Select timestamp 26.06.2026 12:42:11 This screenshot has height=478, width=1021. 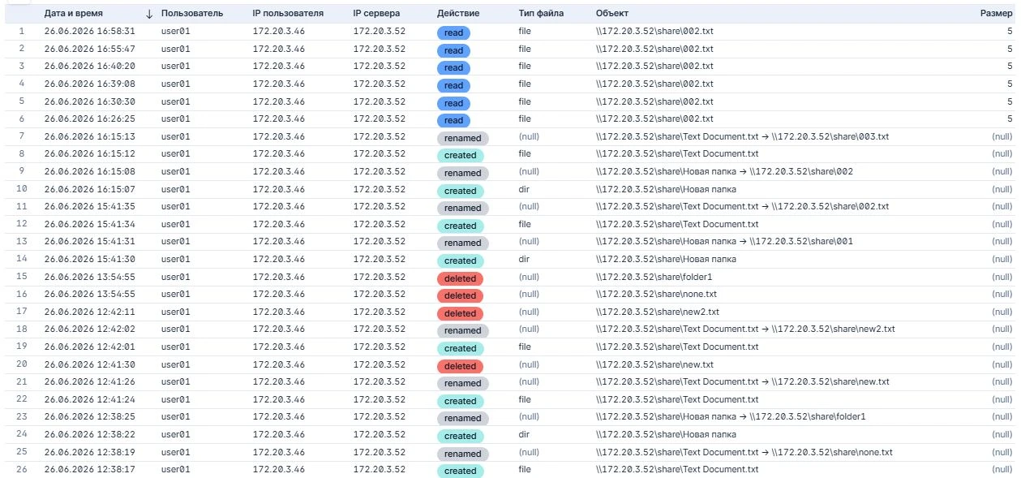(x=89, y=312)
